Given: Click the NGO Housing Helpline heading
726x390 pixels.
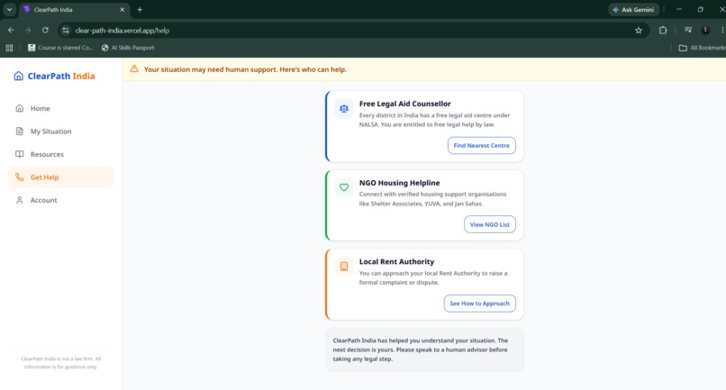Looking at the screenshot, I should (x=400, y=183).
